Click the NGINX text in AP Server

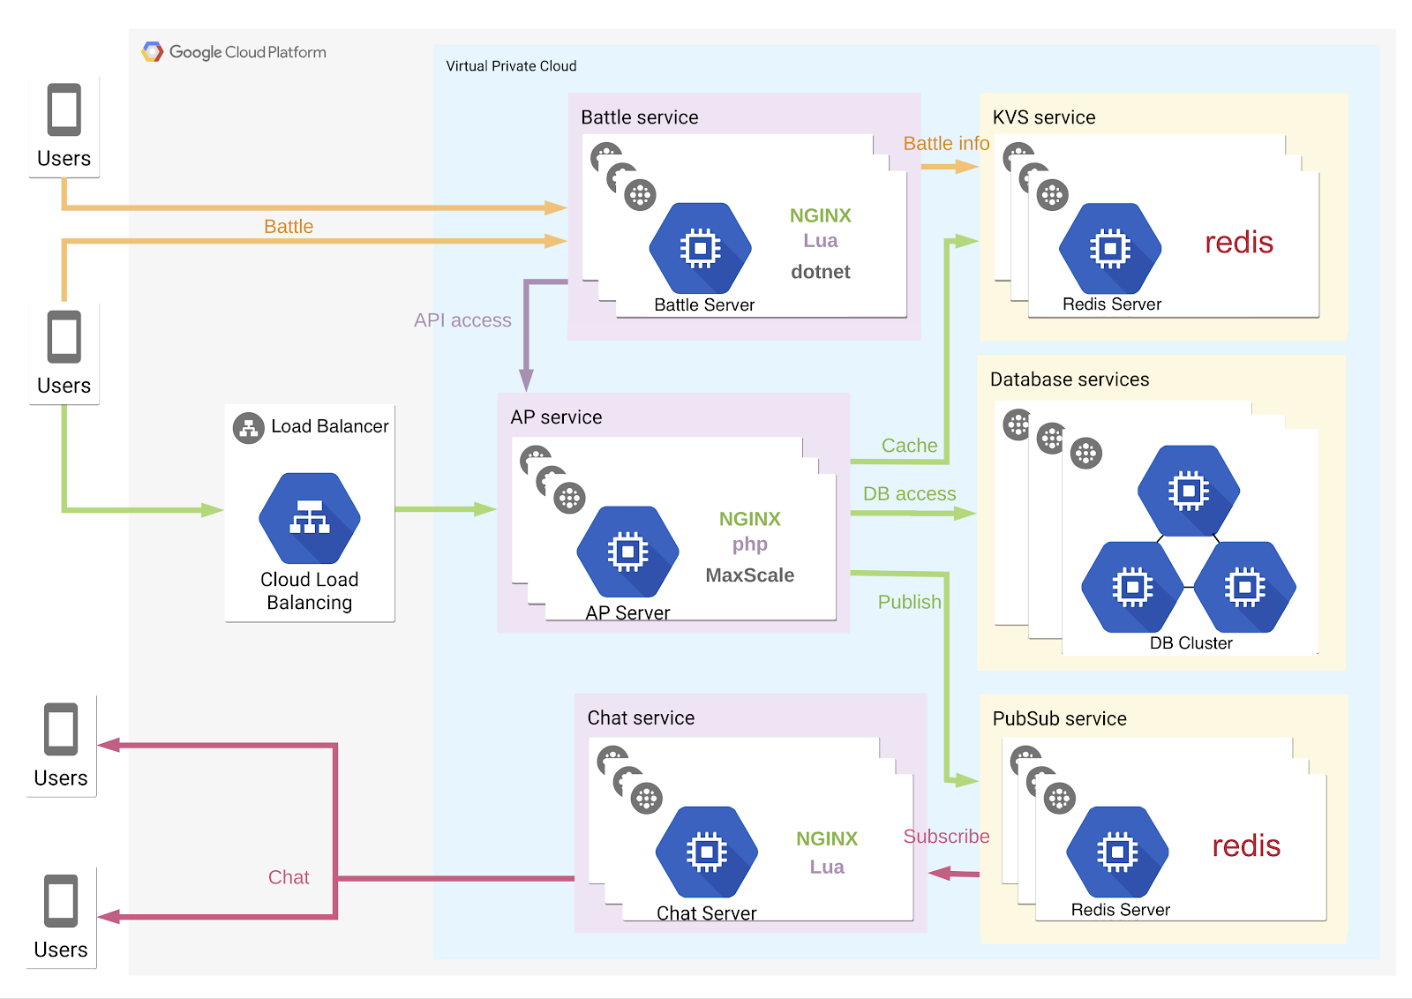750,519
